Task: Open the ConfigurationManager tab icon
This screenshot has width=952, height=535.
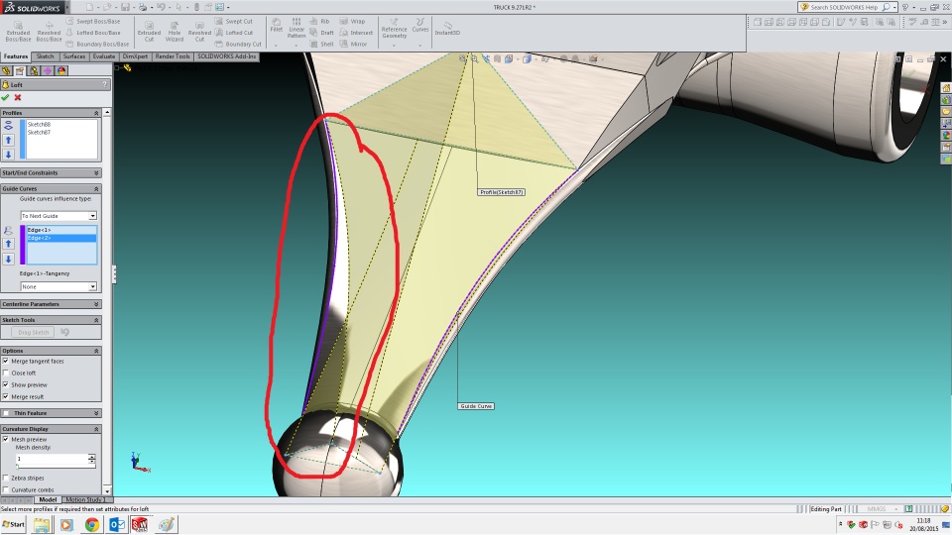Action: pos(34,71)
